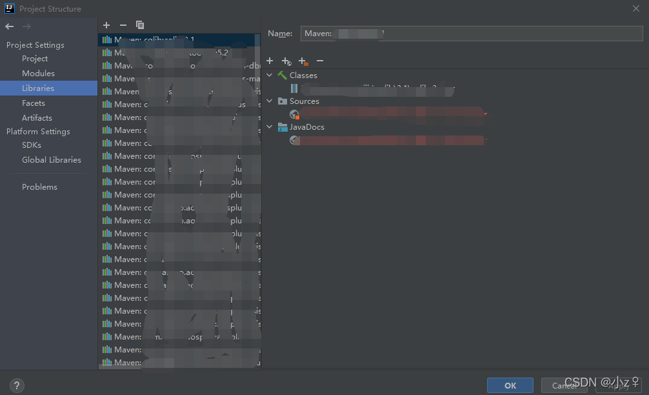Open the SDKs platform settings

(32, 145)
